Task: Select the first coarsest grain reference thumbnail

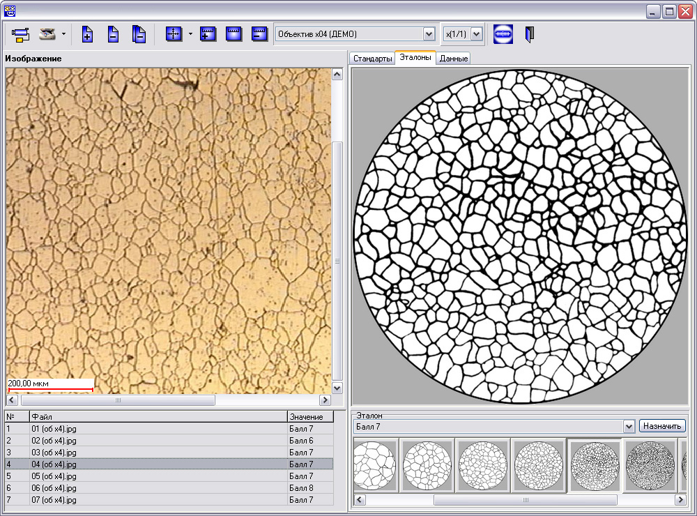Action: (375, 465)
